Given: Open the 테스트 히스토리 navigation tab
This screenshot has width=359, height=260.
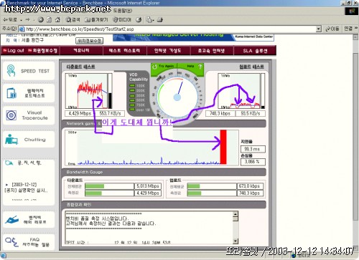Looking at the screenshot, I should point(124,50).
